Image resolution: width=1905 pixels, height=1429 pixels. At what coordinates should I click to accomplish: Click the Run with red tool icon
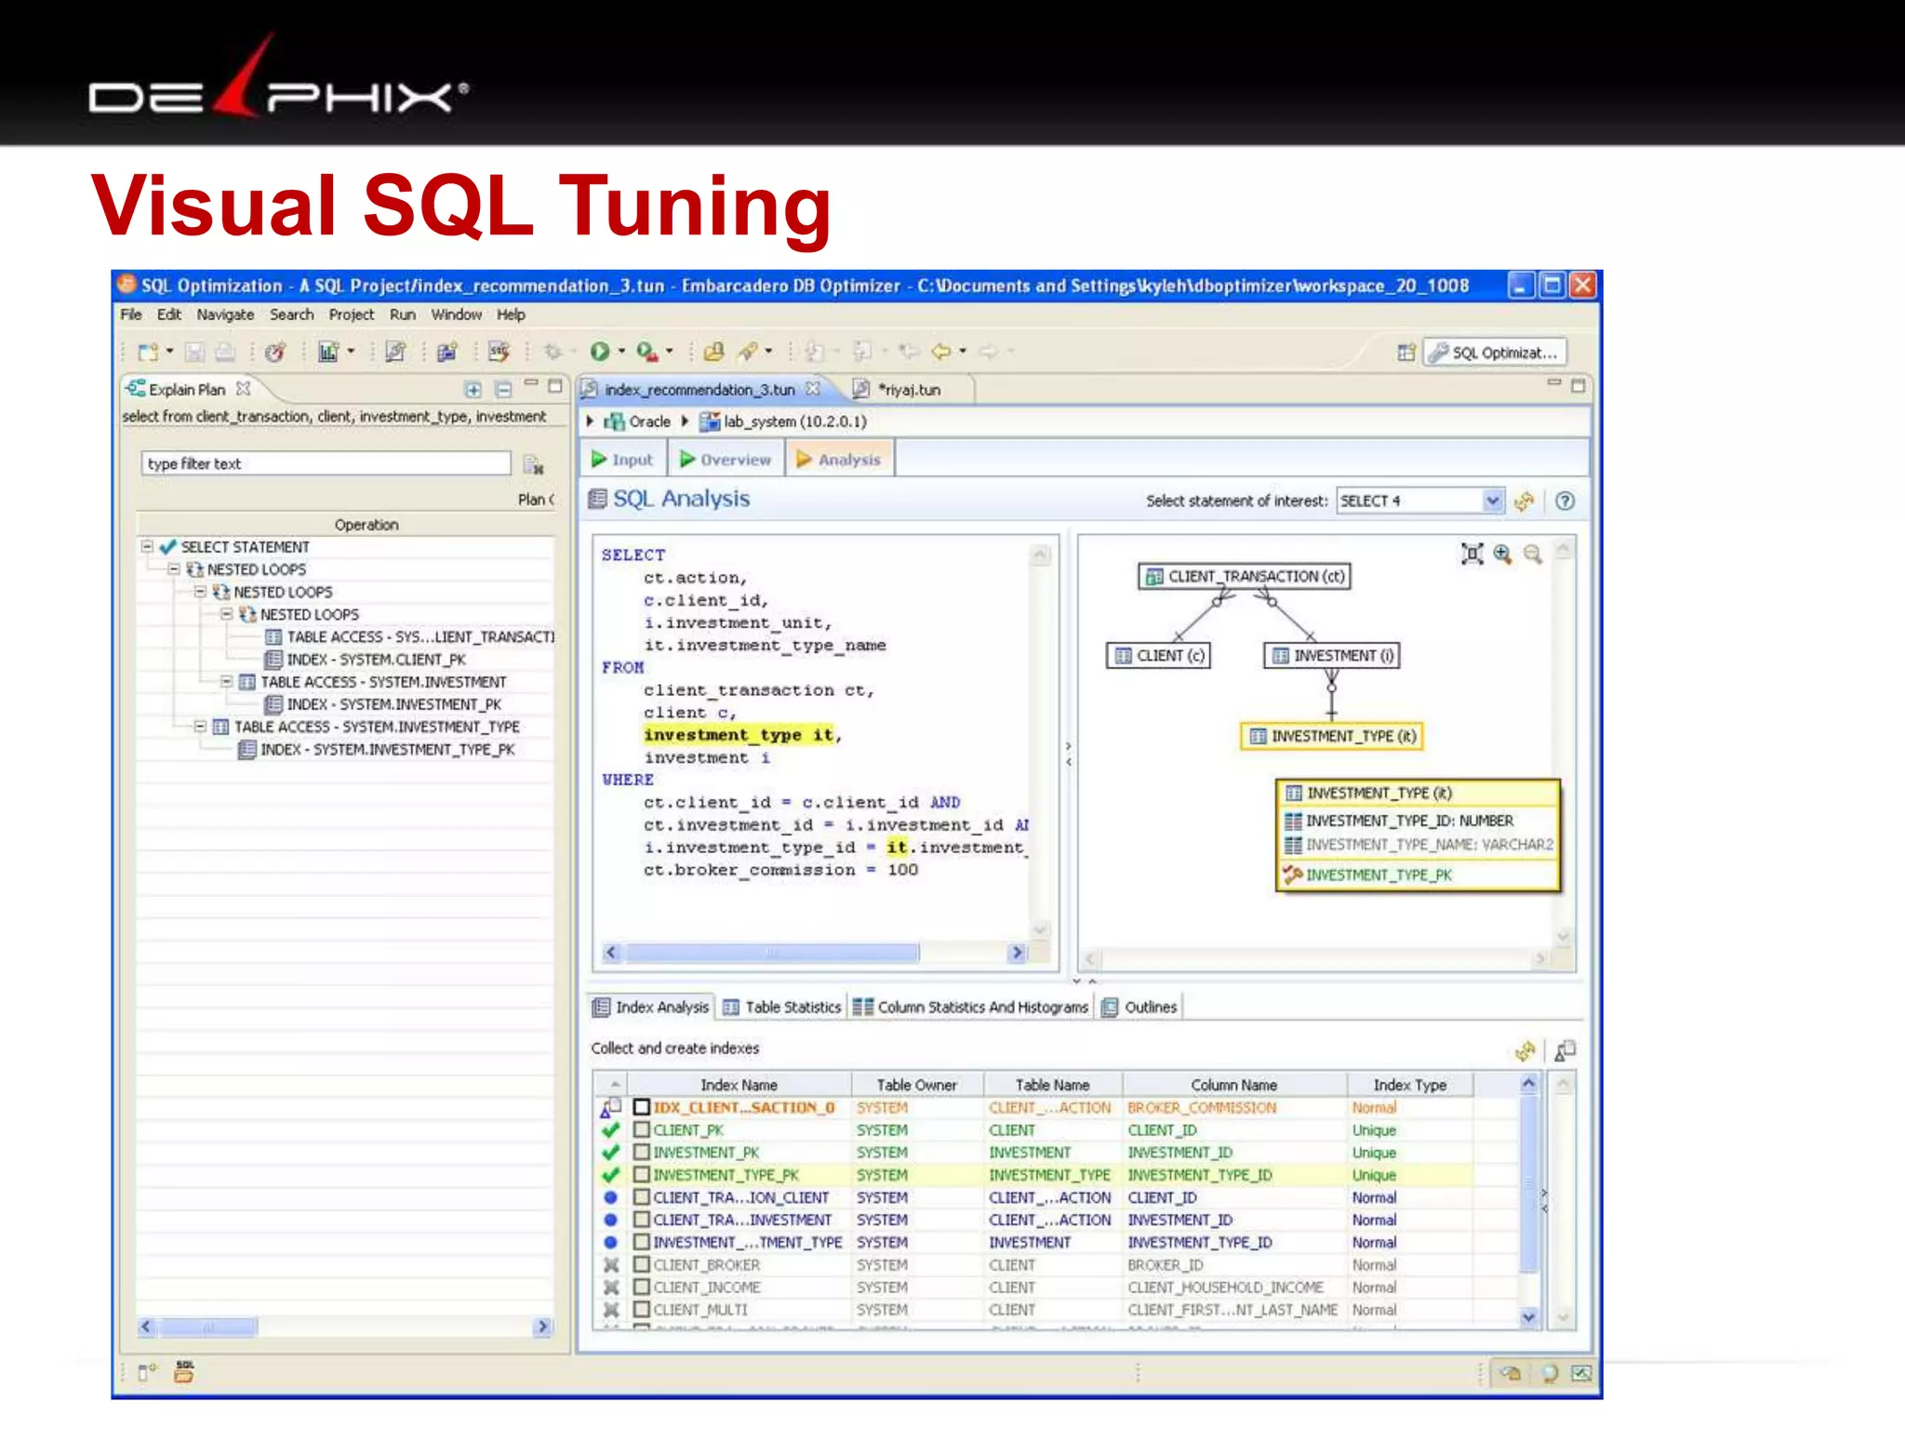coord(647,352)
